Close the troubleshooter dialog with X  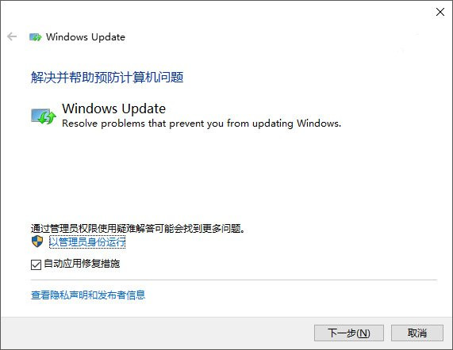440,12
